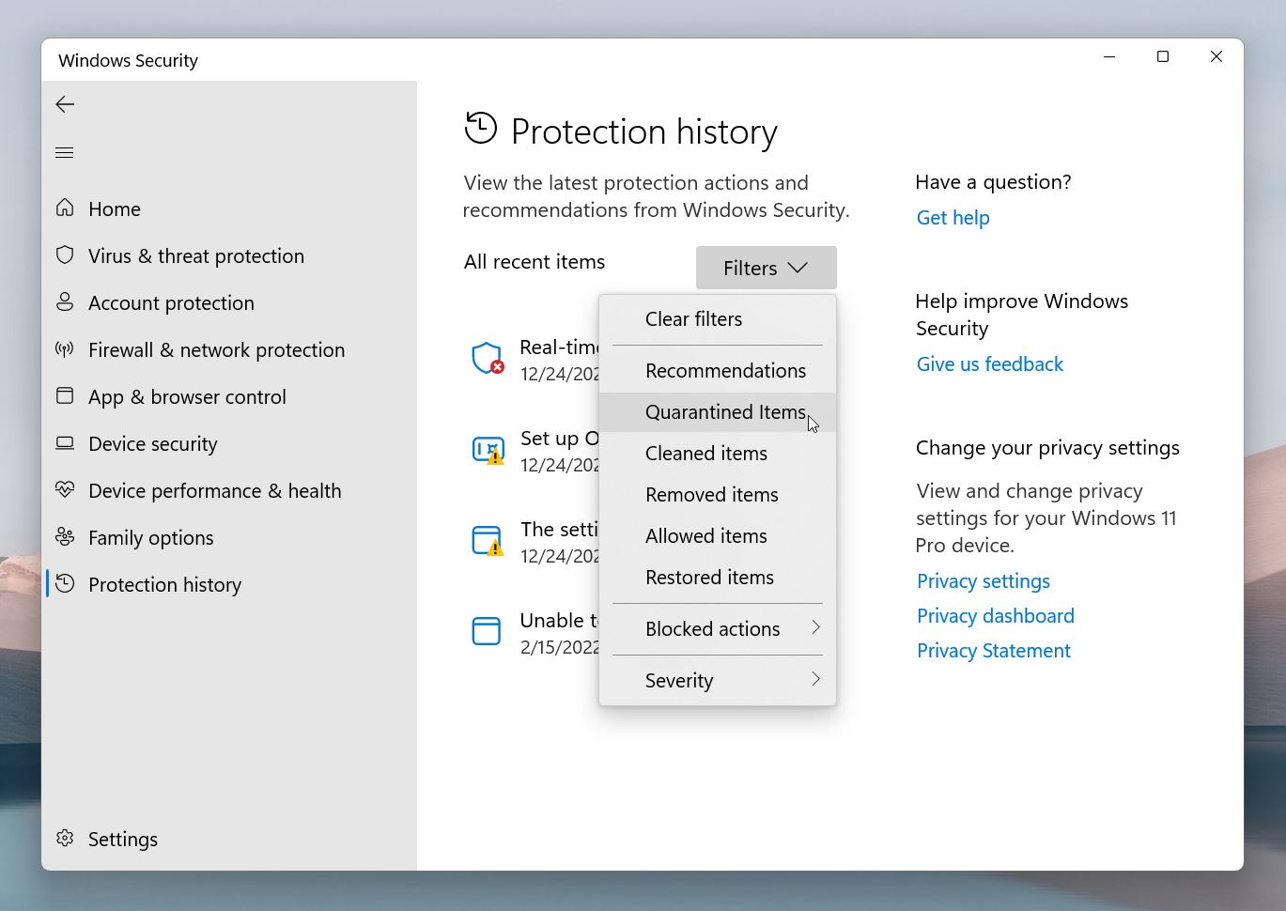Open the hamburger navigation menu
This screenshot has height=911, width=1286.
pyautogui.click(x=65, y=152)
